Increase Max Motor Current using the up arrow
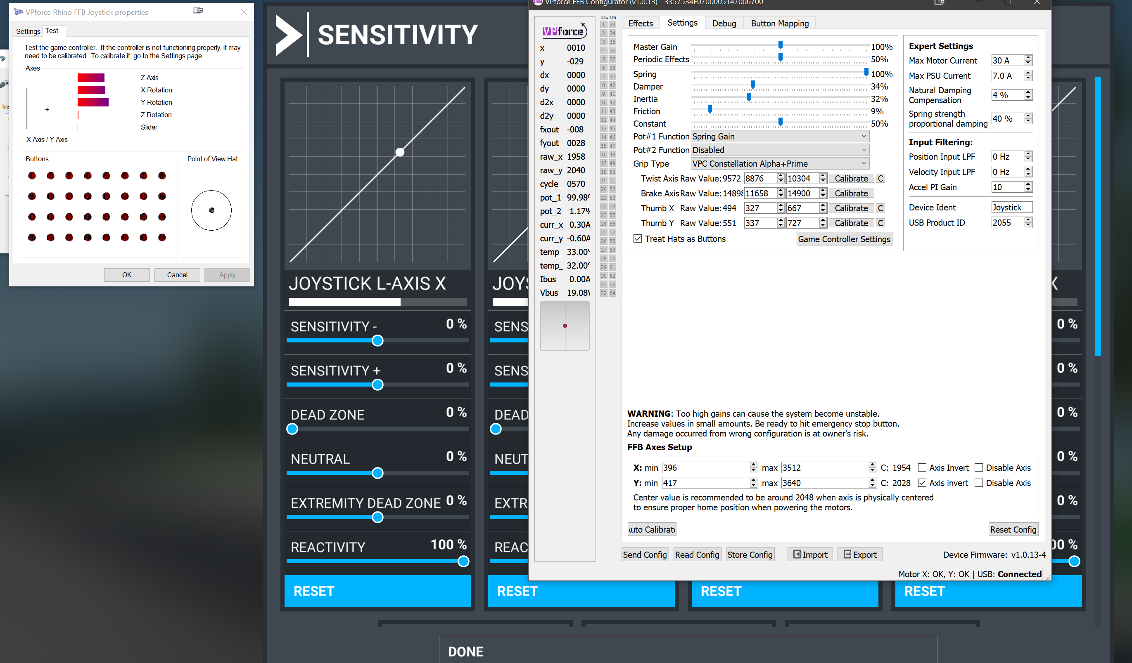 (1028, 57)
